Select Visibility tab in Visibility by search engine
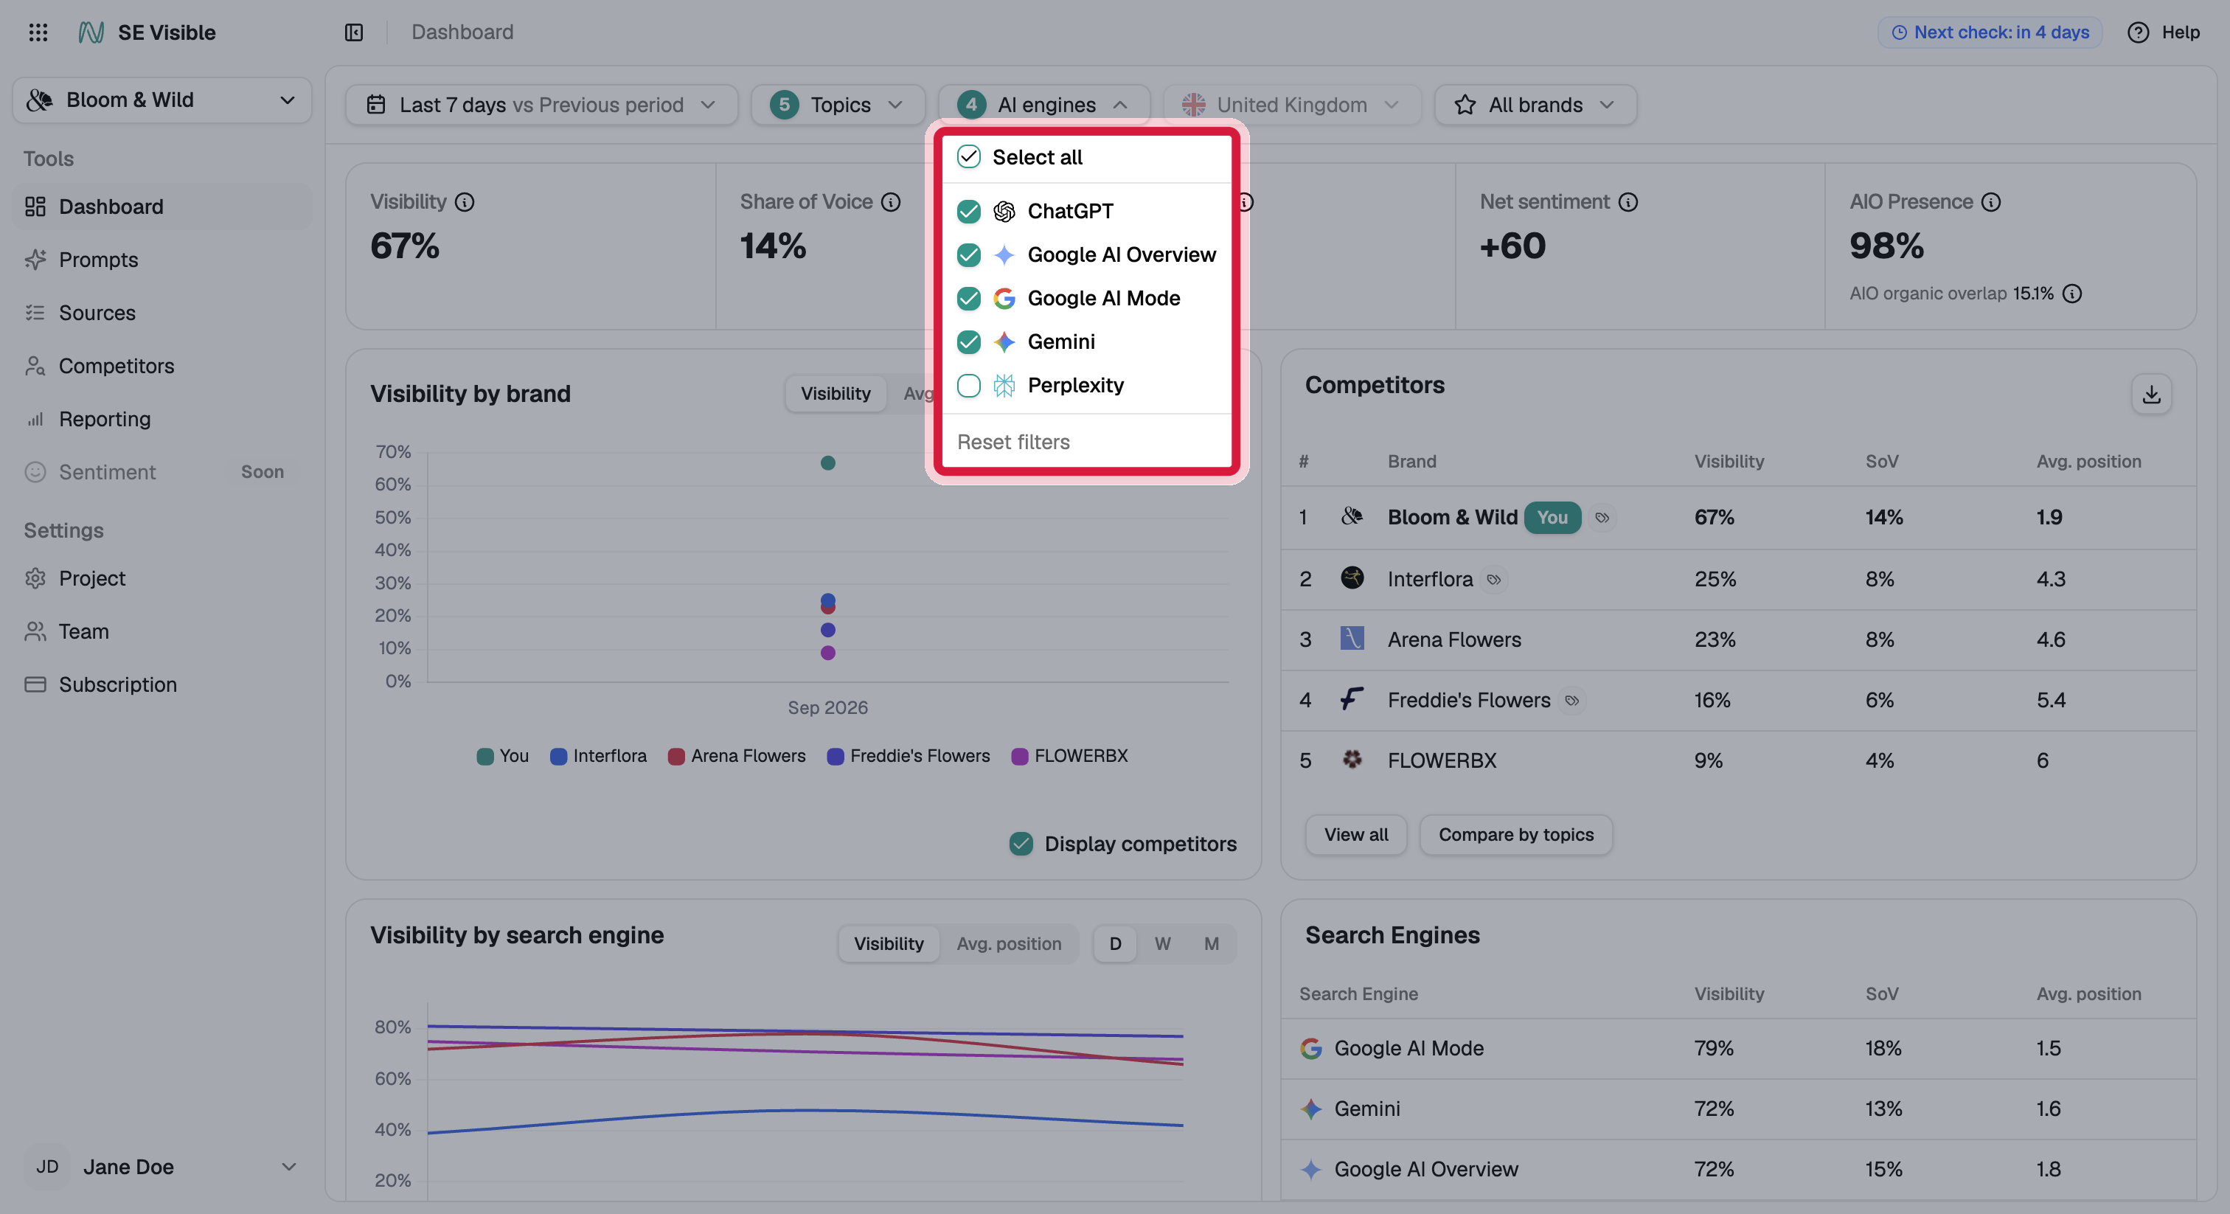The image size is (2230, 1214). [x=888, y=944]
